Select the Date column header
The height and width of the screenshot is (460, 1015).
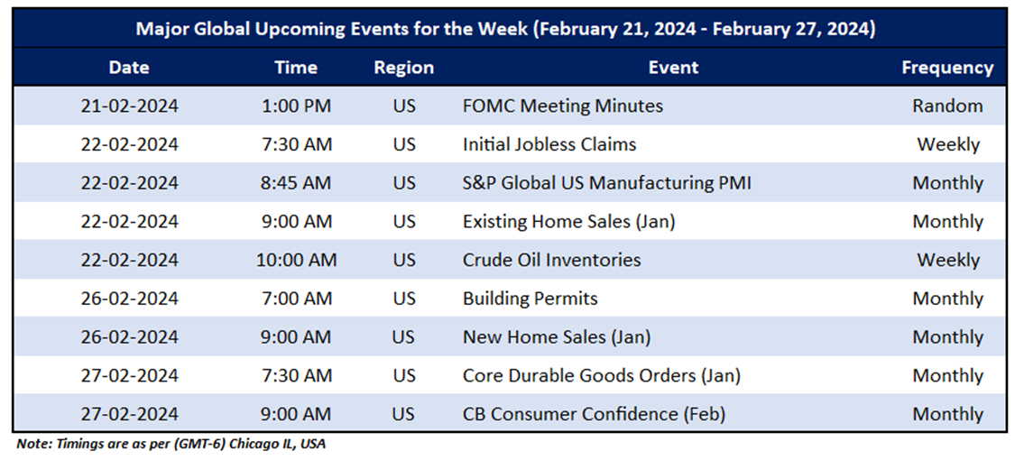[129, 68]
